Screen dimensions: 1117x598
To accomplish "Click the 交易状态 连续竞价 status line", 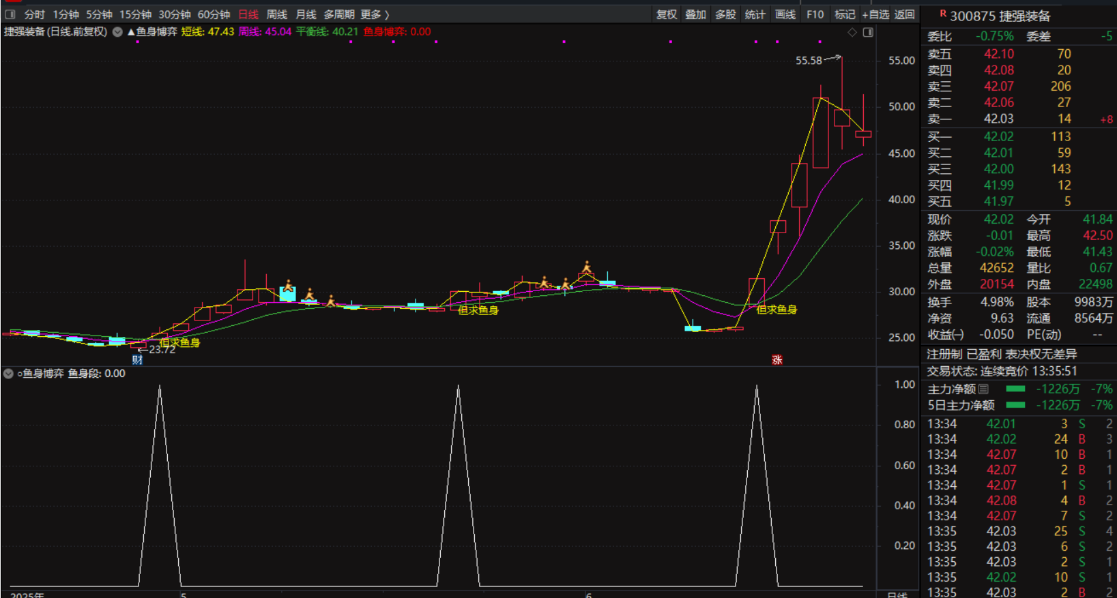I will tap(1002, 371).
